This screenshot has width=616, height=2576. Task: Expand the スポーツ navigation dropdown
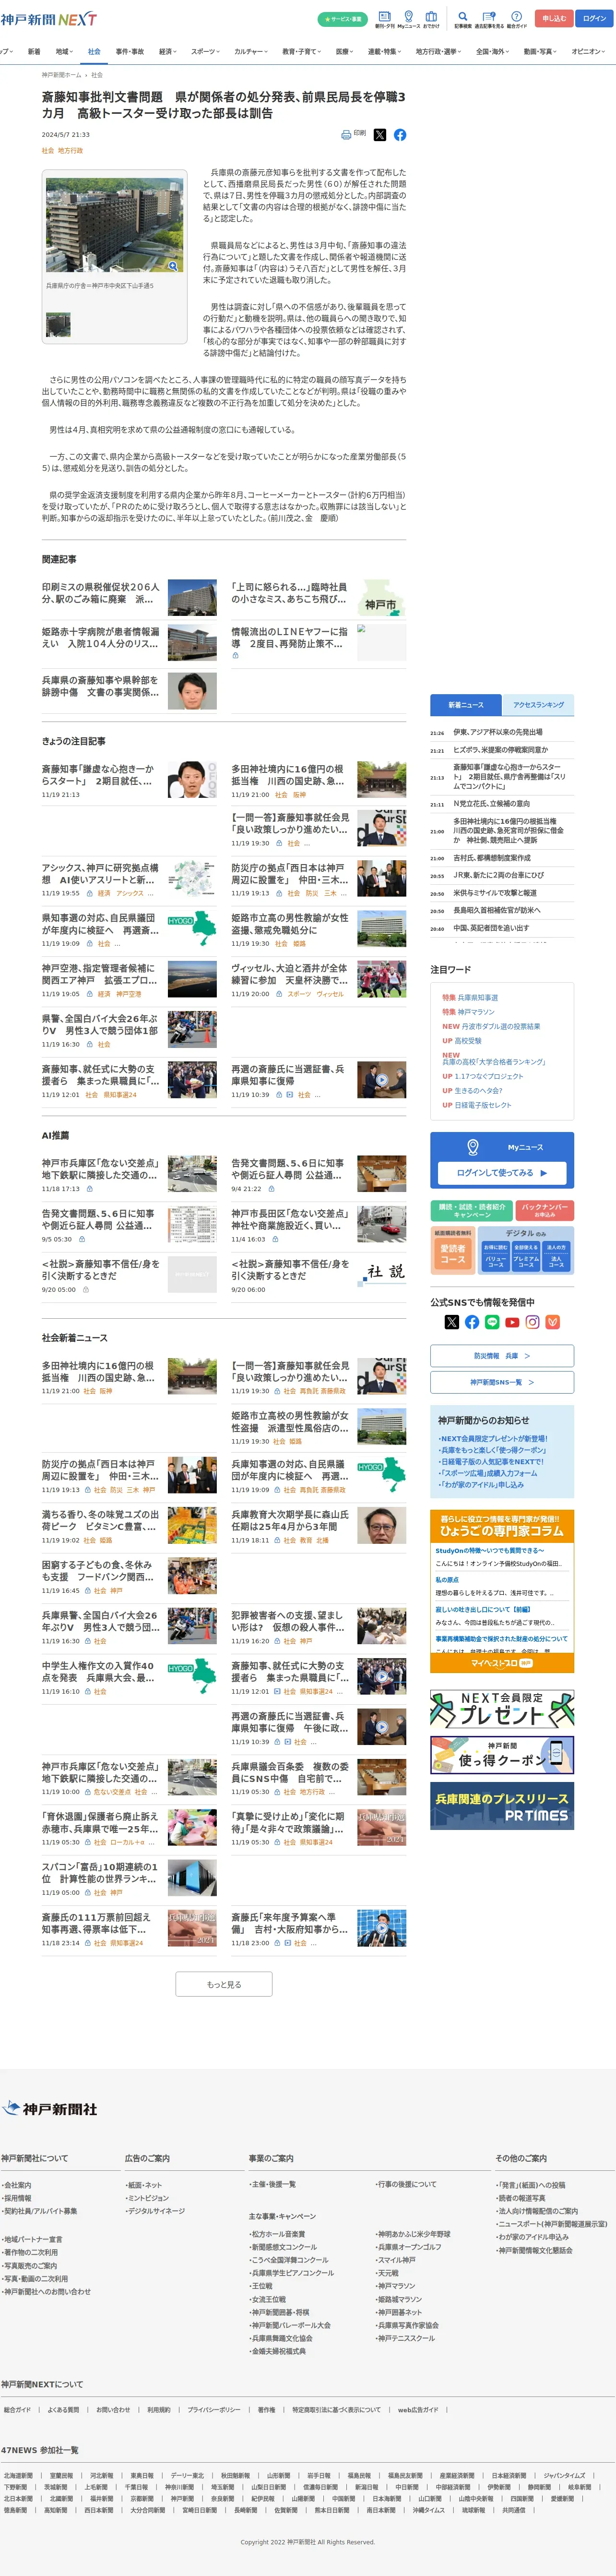coord(206,51)
